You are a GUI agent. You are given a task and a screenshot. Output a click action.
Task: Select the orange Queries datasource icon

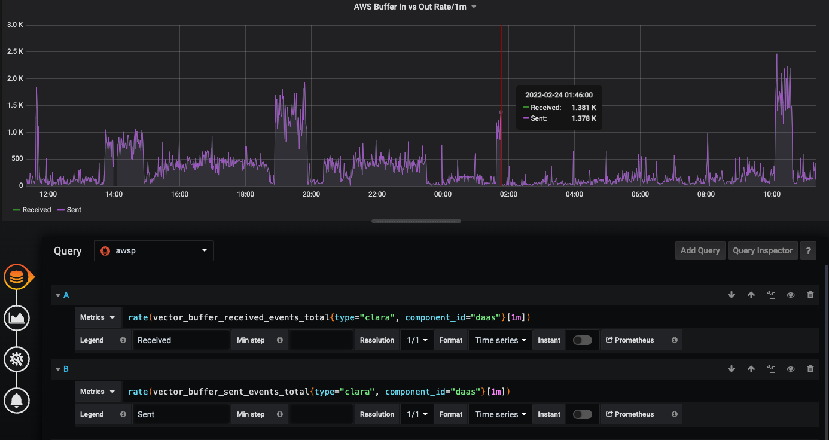click(16, 276)
